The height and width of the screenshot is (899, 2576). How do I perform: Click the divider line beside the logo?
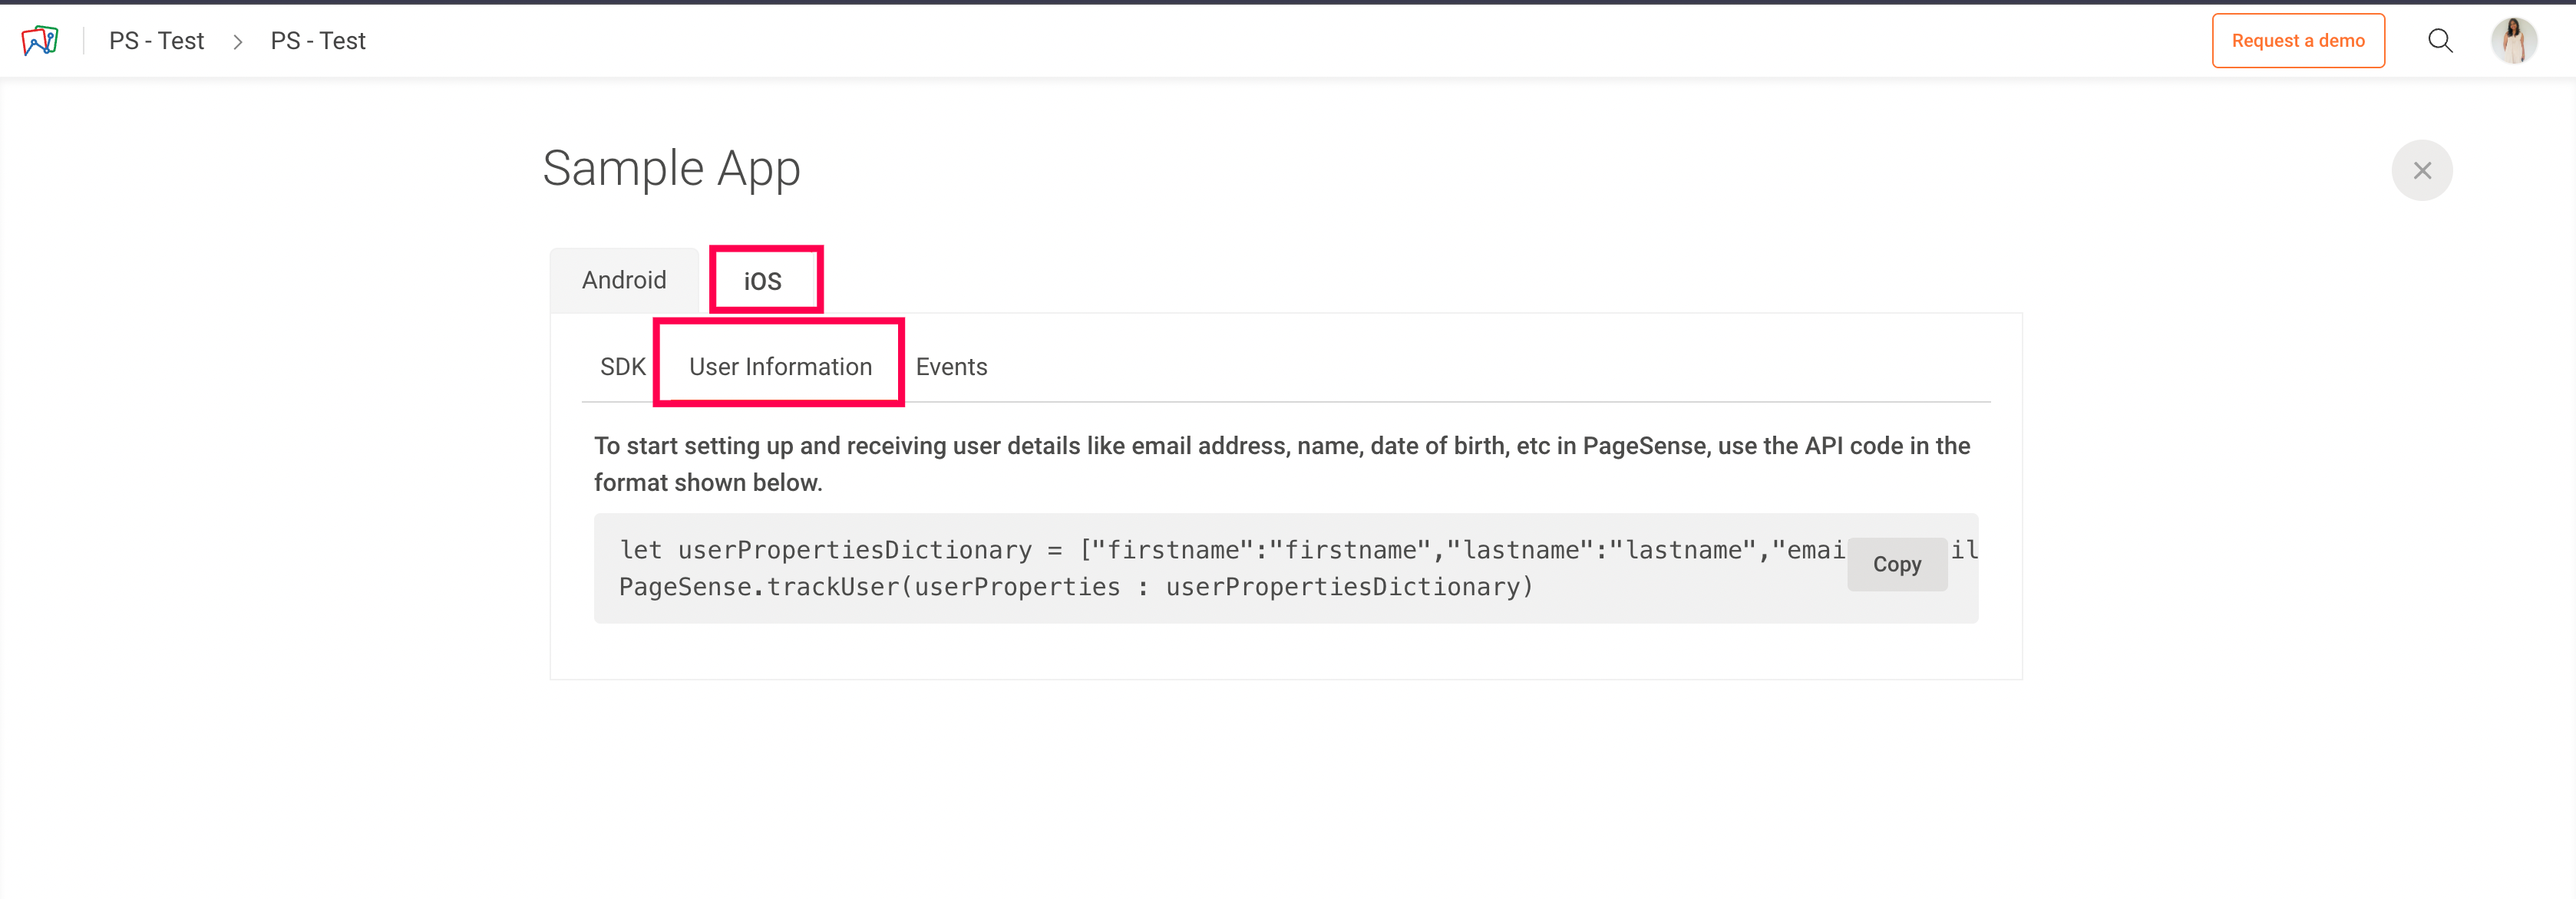pos(84,41)
